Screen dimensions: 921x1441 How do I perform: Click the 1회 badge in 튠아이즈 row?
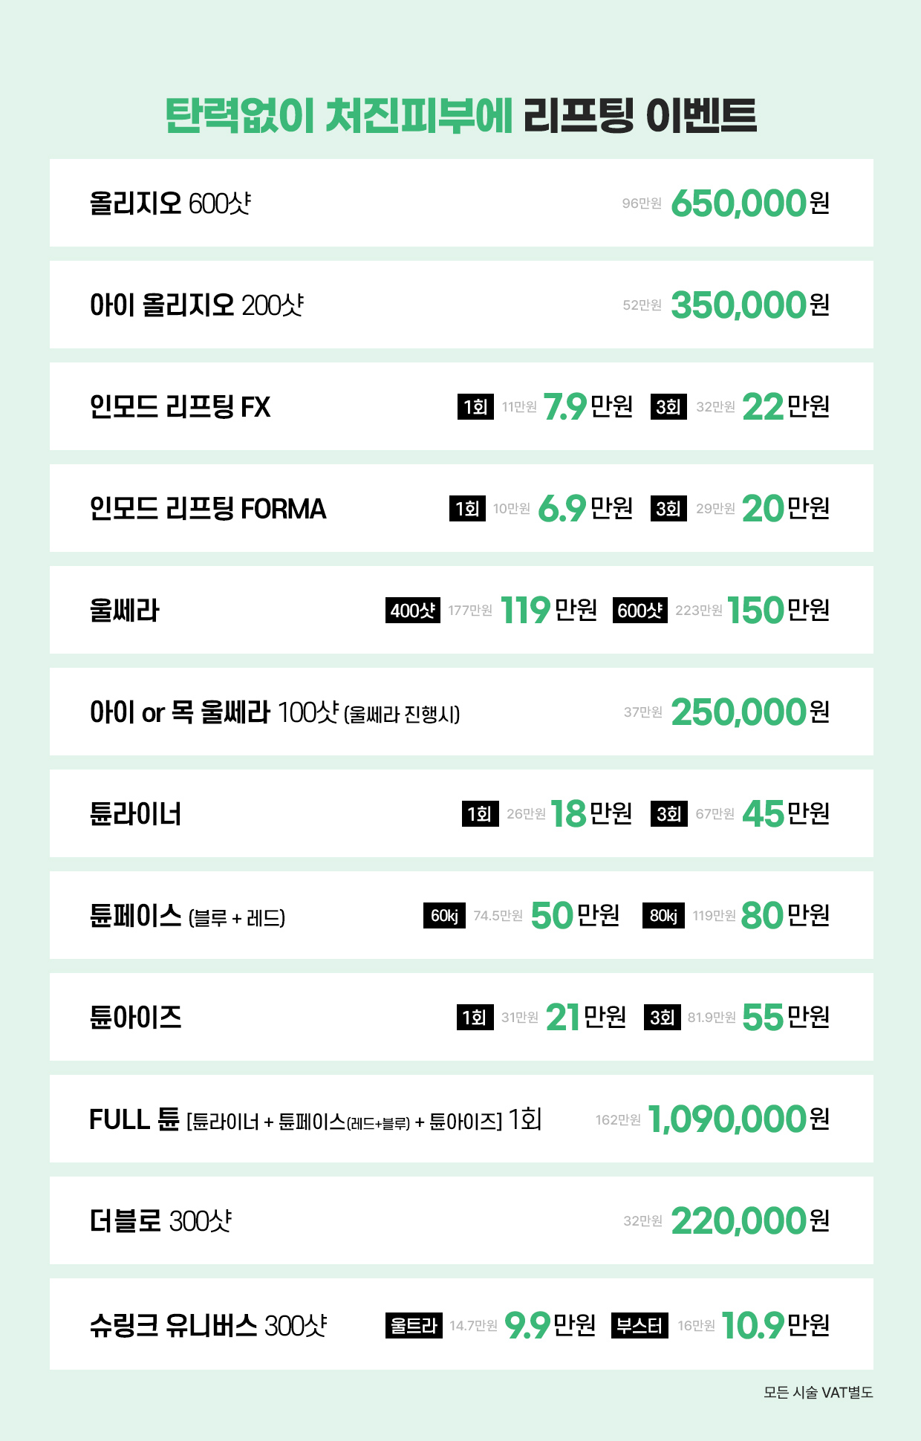[475, 1018]
